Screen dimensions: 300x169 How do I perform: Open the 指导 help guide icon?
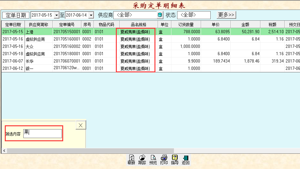[x=175, y=160]
